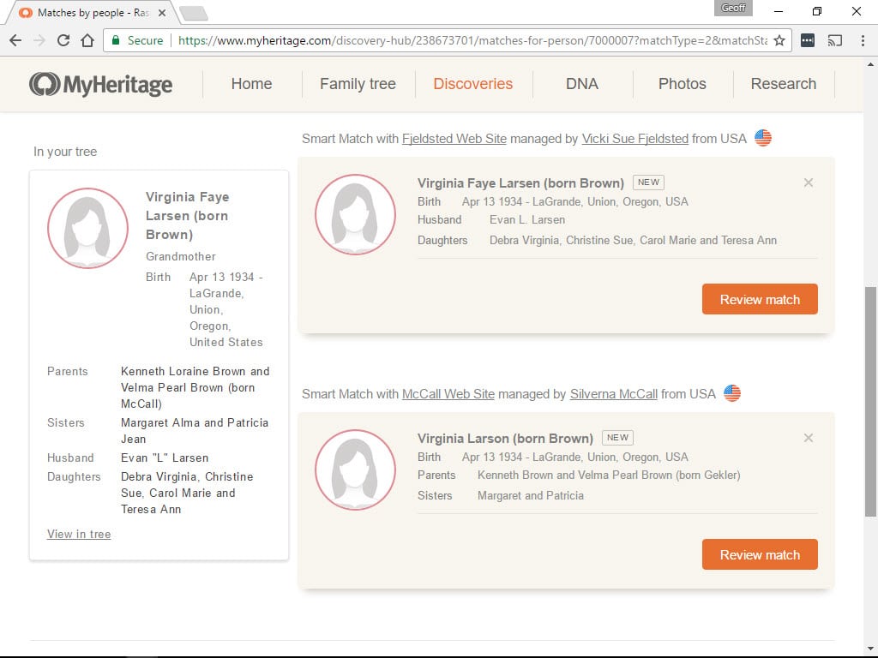Click the MyHeritage logo
878x658 pixels.
[x=101, y=84]
